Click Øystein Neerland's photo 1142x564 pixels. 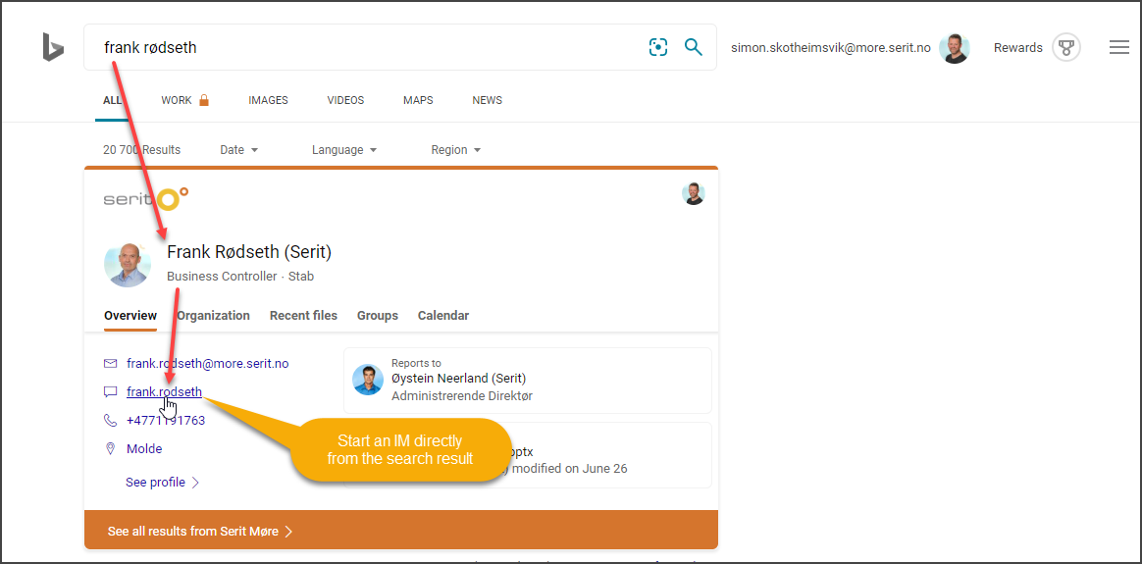368,380
